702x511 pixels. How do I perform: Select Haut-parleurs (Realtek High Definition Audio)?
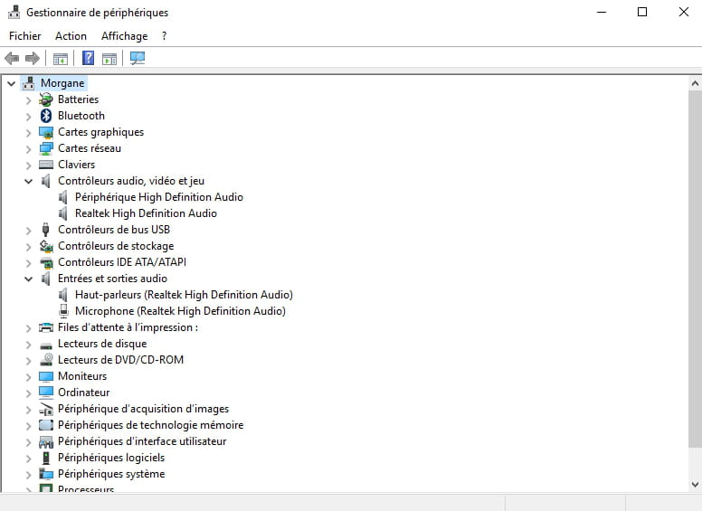point(184,295)
